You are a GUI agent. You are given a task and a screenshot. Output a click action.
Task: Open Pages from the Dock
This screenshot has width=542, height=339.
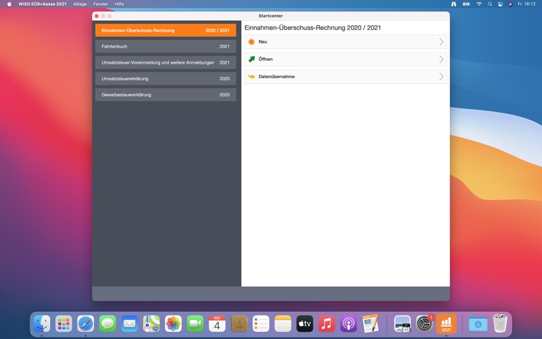pos(371,324)
